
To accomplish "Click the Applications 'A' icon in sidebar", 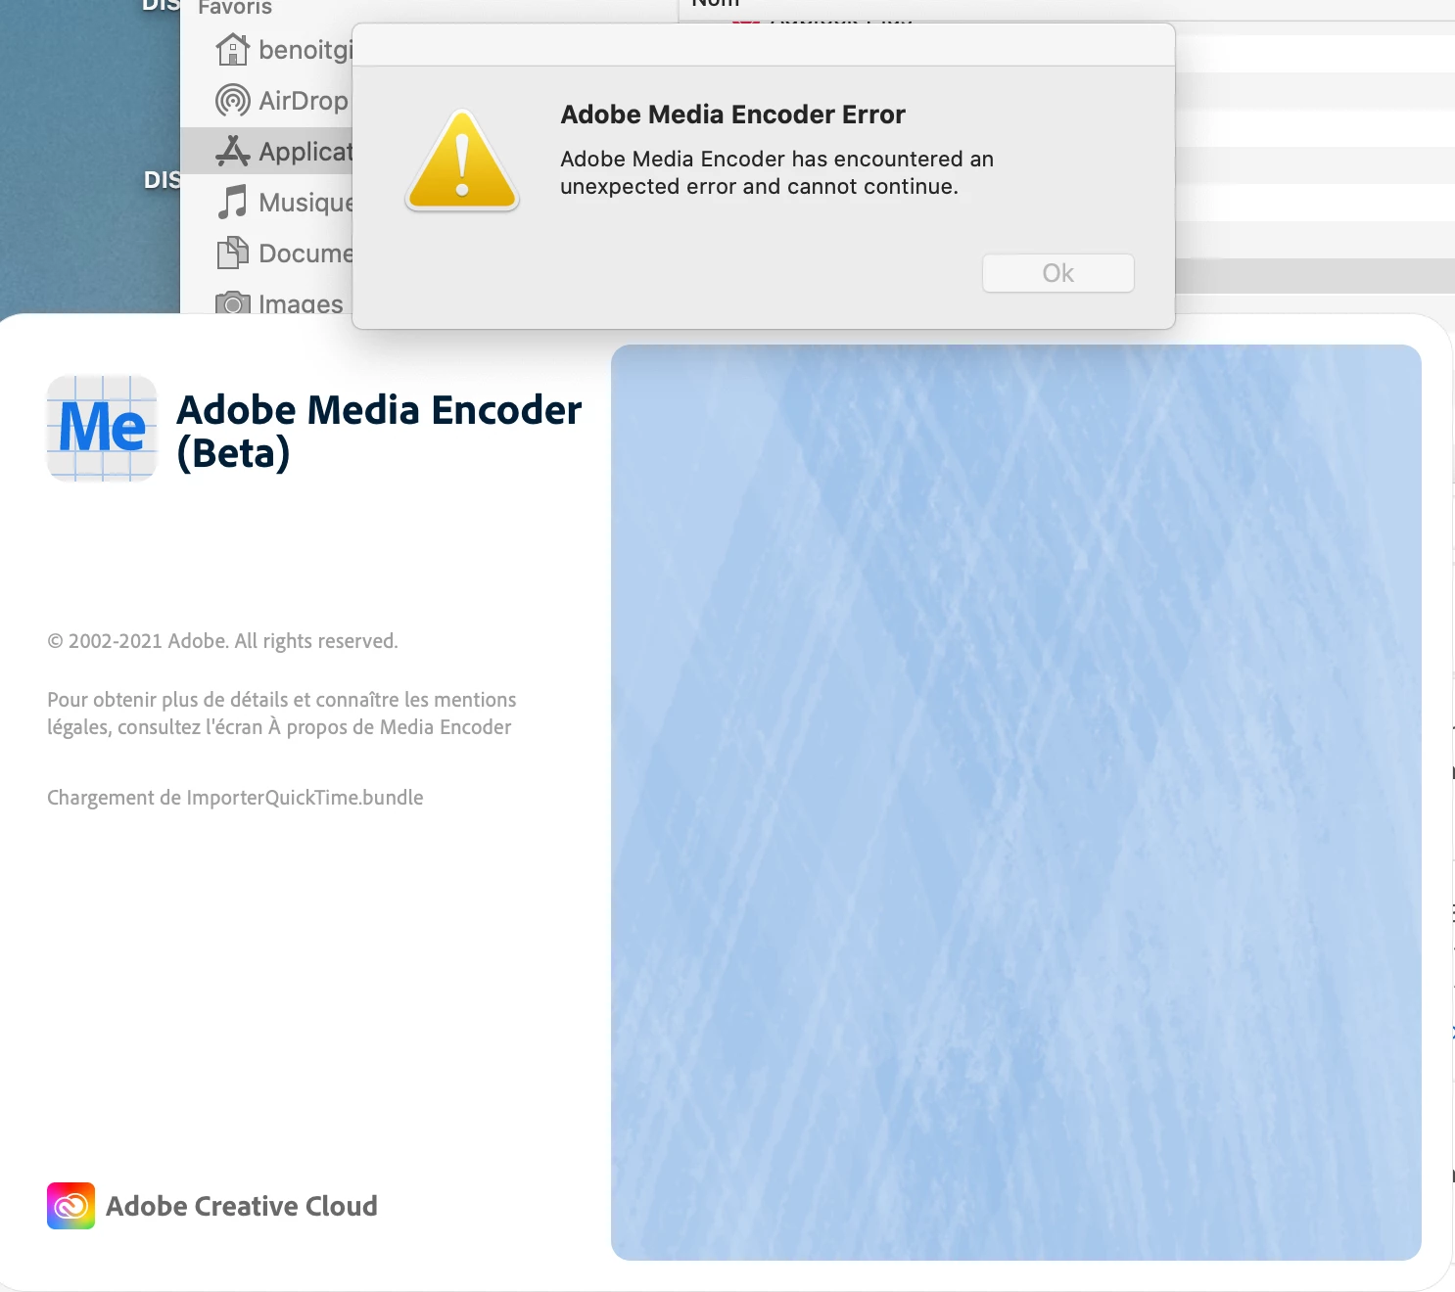I will pyautogui.click(x=233, y=151).
